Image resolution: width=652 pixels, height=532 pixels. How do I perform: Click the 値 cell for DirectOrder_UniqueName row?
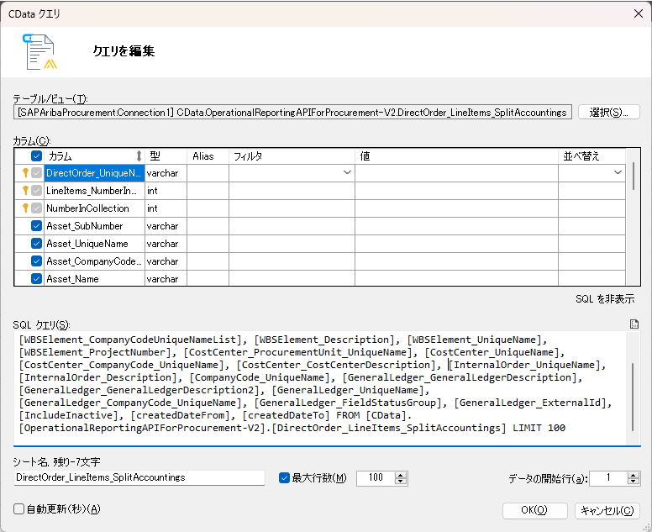click(456, 172)
